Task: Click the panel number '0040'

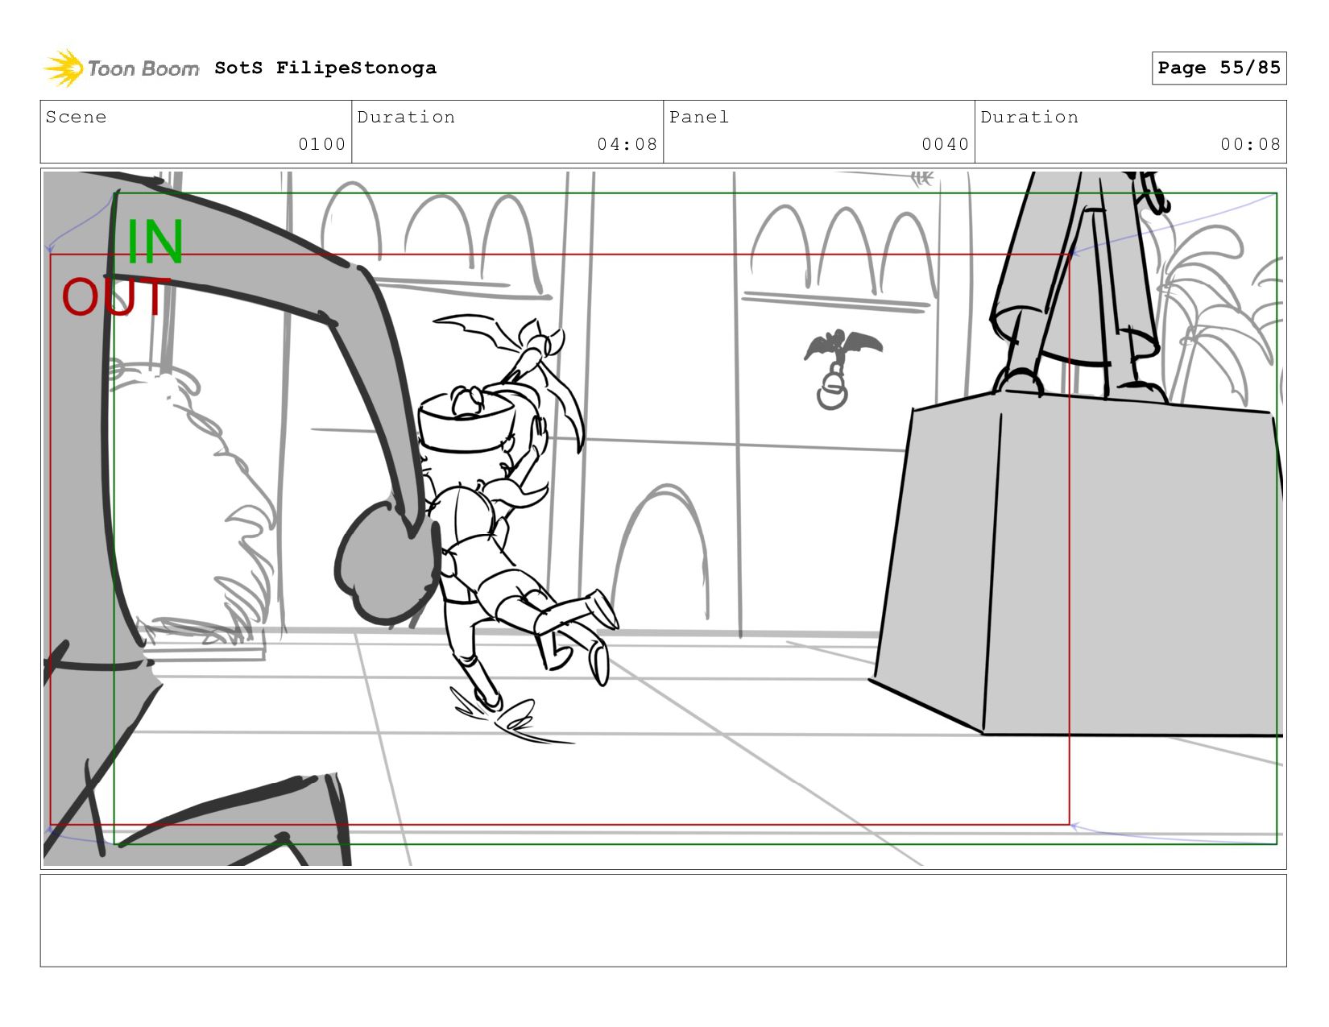Action: [945, 144]
